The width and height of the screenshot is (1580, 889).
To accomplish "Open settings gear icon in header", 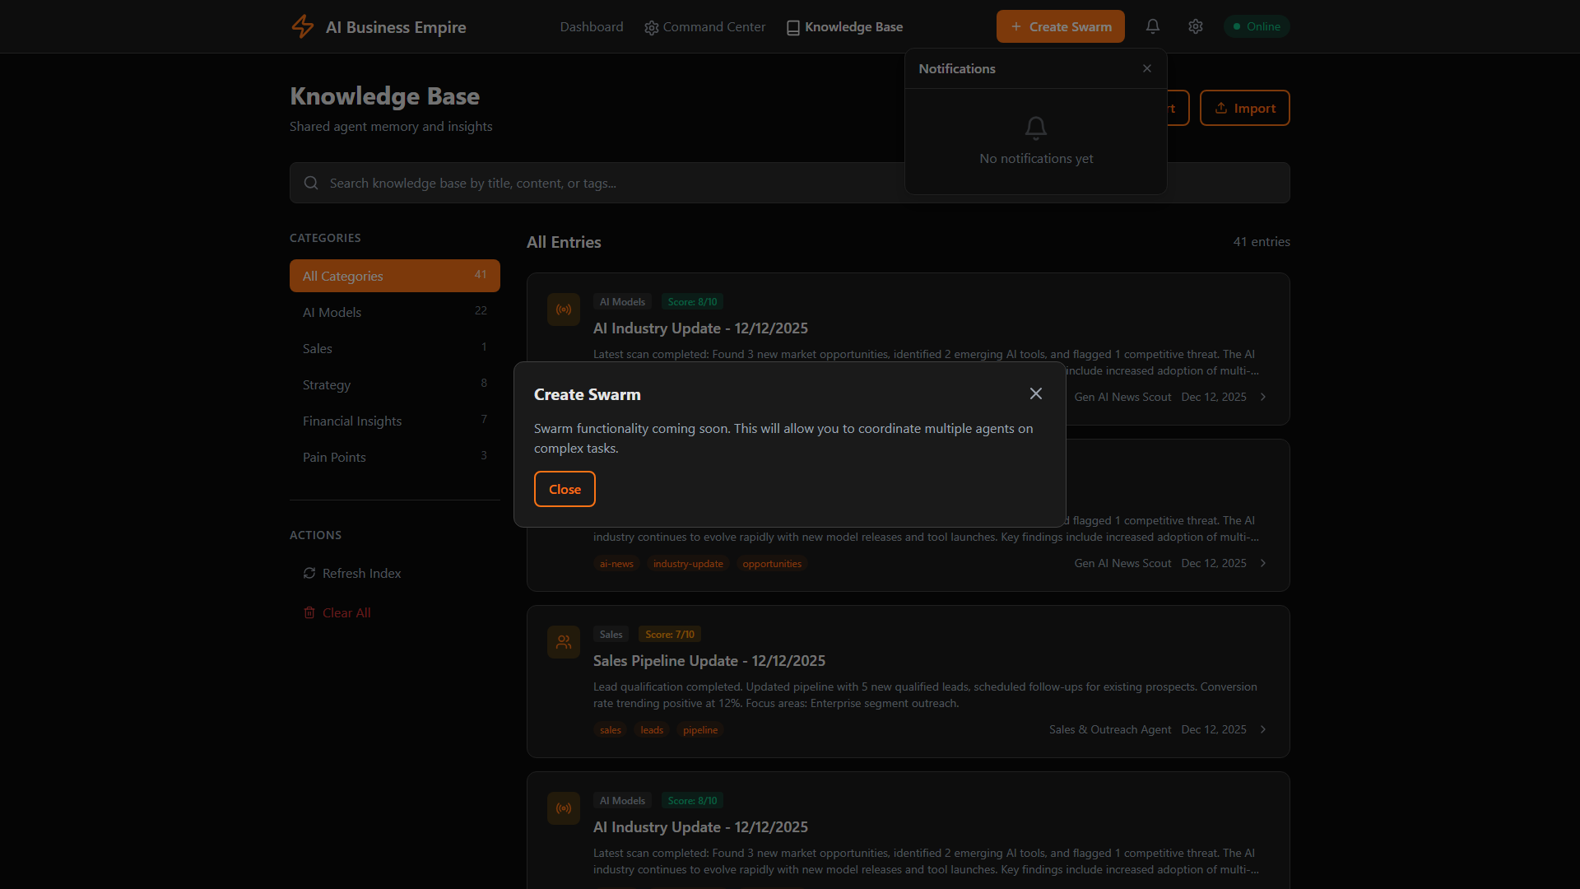I will pyautogui.click(x=1196, y=26).
